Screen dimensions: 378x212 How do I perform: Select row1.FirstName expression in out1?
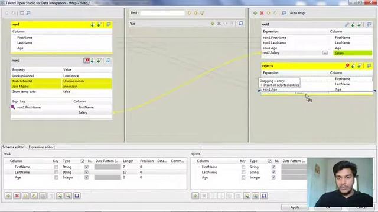click(x=275, y=38)
